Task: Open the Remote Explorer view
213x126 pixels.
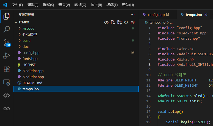Action: coord(7,82)
